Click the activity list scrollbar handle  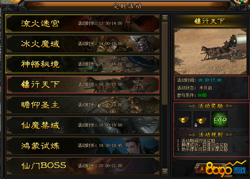[165, 63]
